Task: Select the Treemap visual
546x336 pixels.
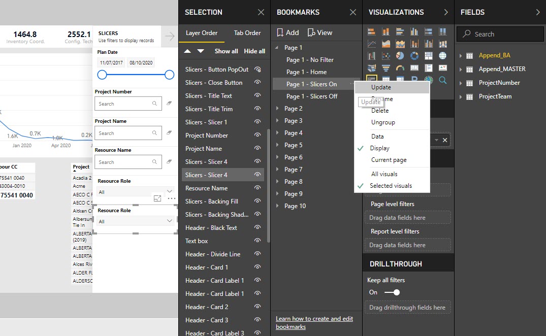Action: pos(428,56)
